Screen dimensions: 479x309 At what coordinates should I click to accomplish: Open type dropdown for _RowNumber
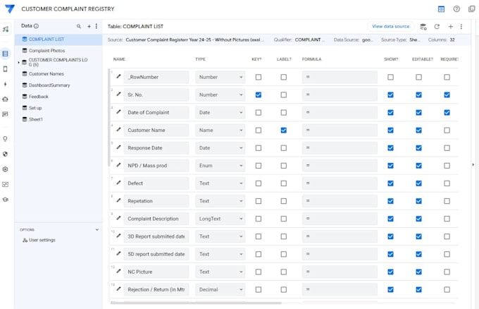point(220,77)
